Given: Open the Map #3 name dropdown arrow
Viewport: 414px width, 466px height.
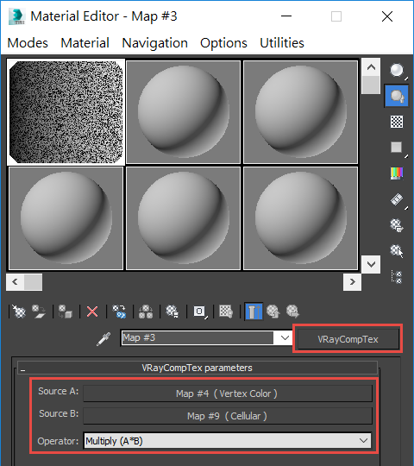Looking at the screenshot, I should click(285, 338).
